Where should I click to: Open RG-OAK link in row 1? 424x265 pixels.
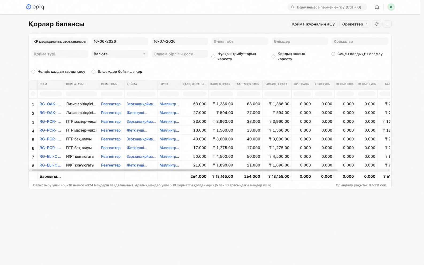click(x=50, y=104)
